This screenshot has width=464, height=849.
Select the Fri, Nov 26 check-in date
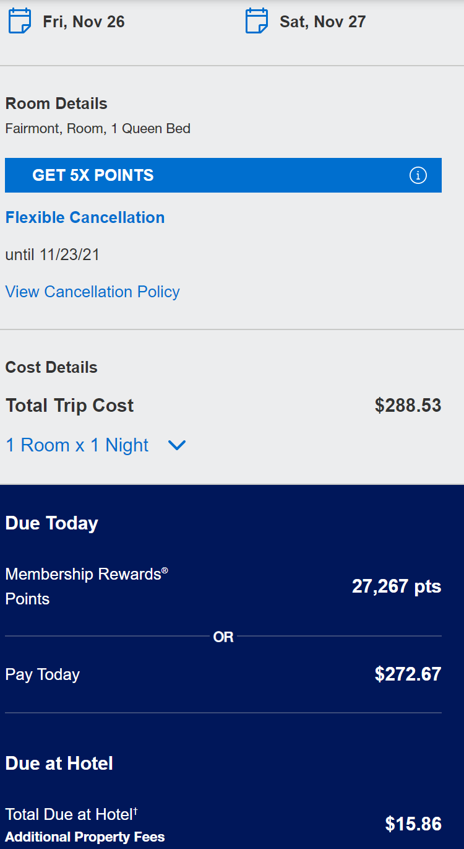84,22
